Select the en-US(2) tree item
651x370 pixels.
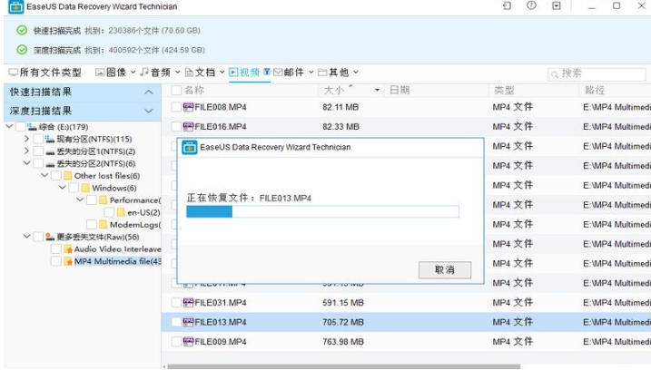pyautogui.click(x=143, y=212)
